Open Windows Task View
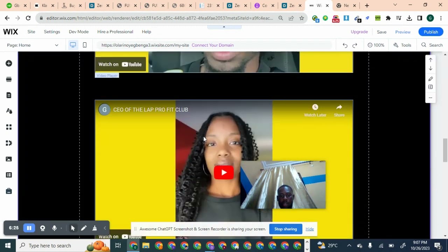This screenshot has width=448, height=252. 118,245
